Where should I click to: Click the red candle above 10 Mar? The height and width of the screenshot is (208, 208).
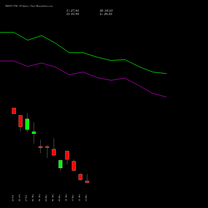tap(67, 155)
